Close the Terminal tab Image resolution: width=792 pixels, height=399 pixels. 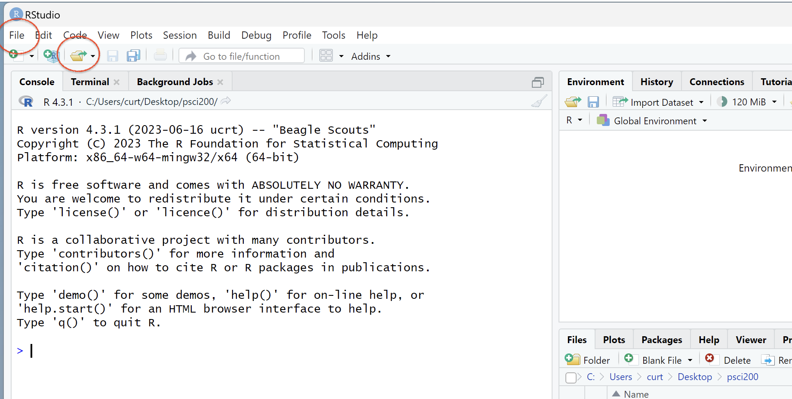(117, 82)
